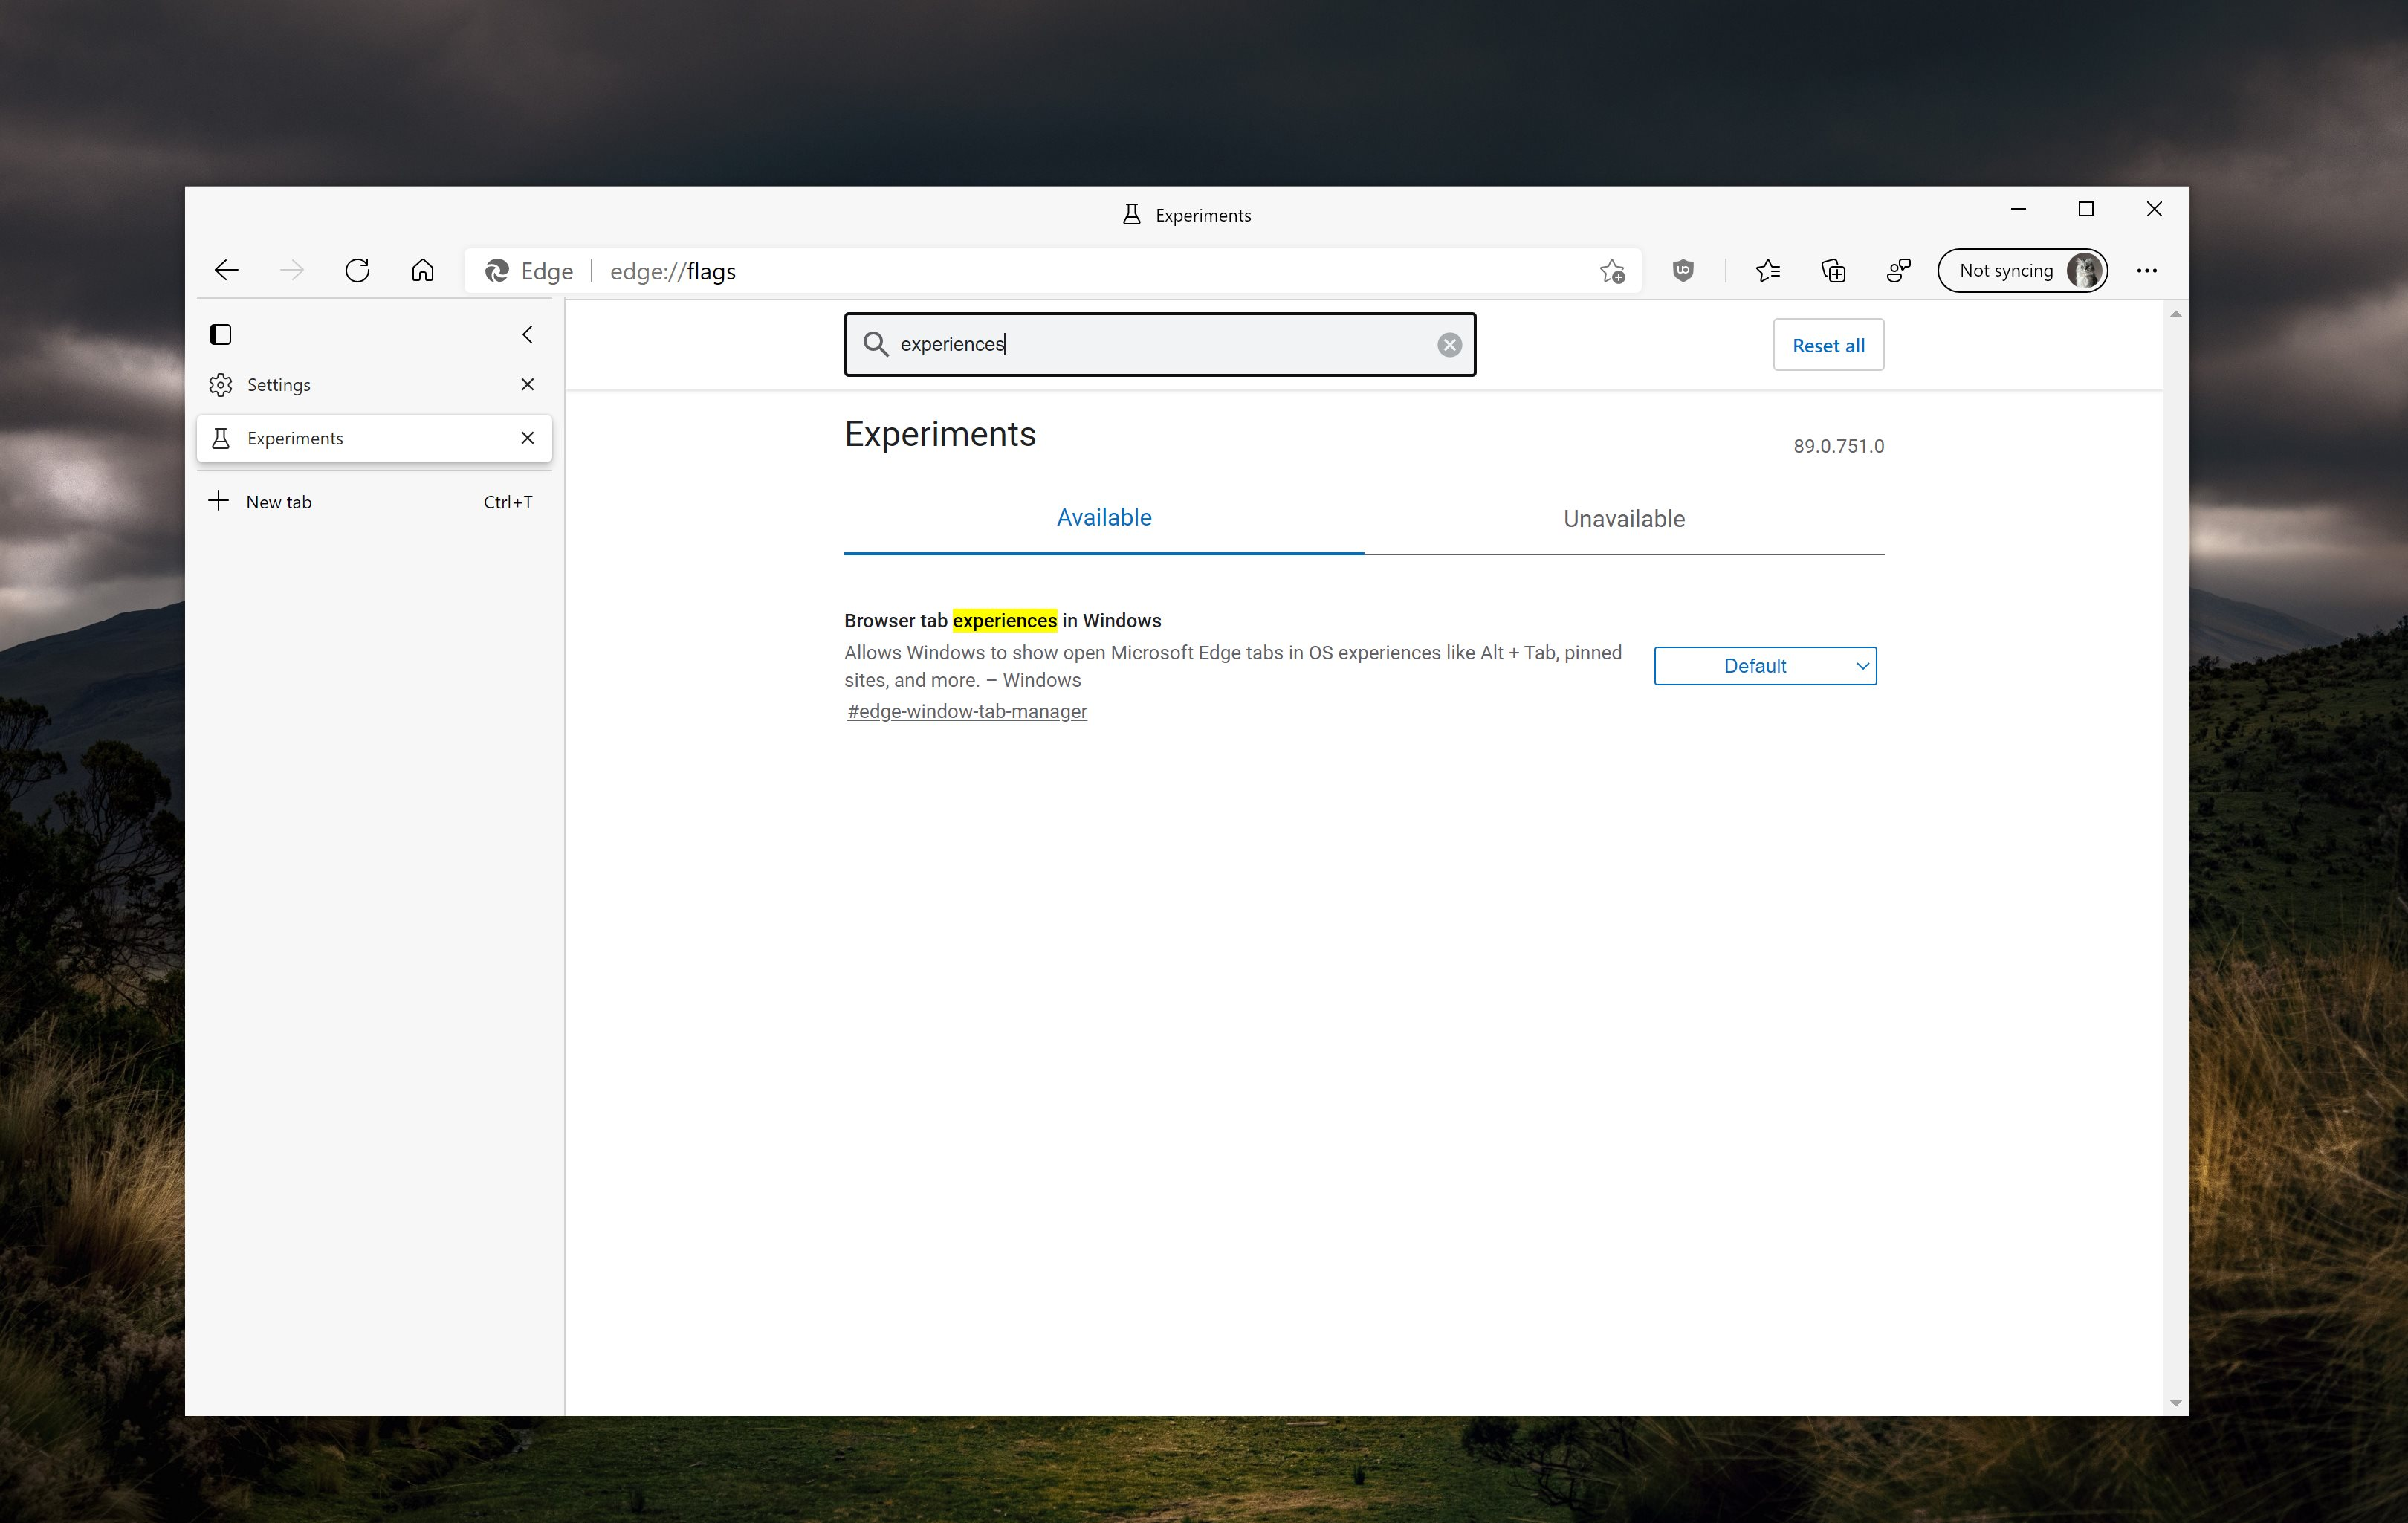Open the Collections icon
This screenshot has width=2408, height=1523.
point(1833,270)
